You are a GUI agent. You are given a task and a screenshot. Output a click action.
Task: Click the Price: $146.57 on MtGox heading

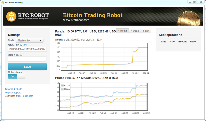[x=87, y=78]
